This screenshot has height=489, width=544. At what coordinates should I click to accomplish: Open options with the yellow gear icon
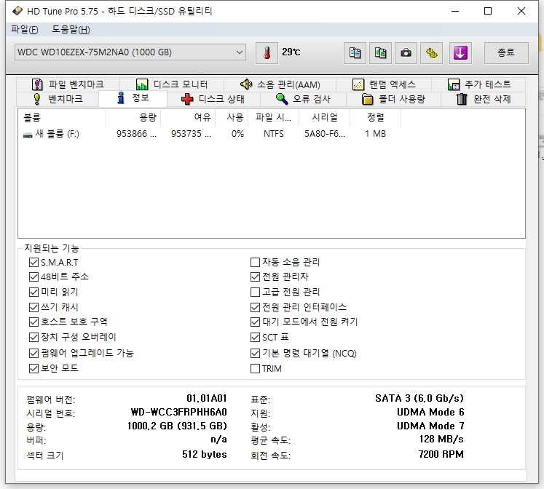pos(431,53)
